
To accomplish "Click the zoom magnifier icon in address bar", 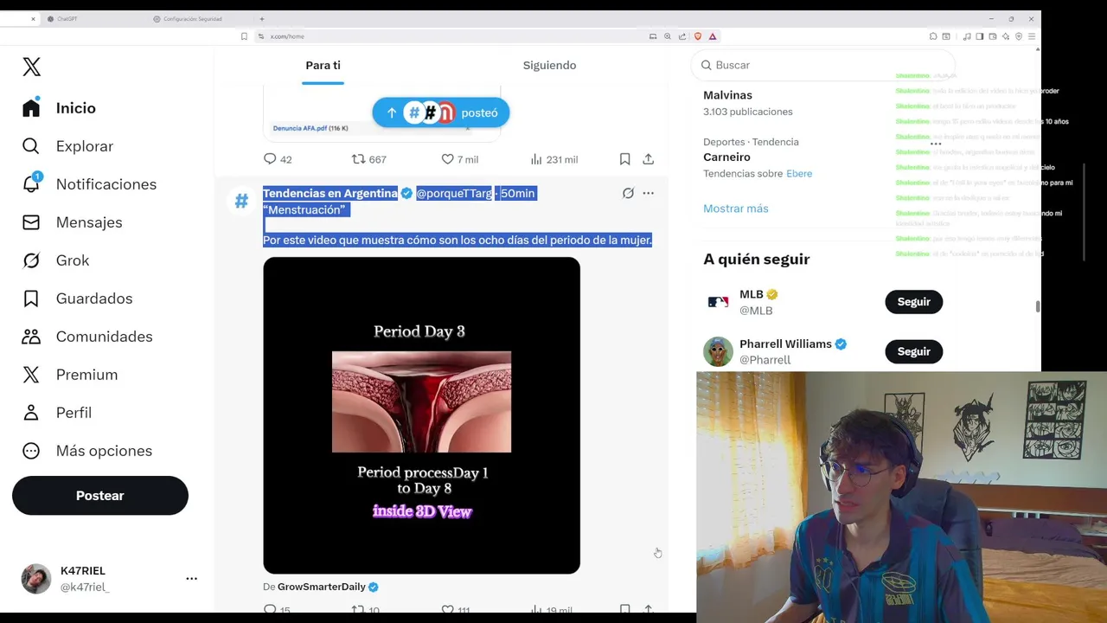I will point(668,36).
